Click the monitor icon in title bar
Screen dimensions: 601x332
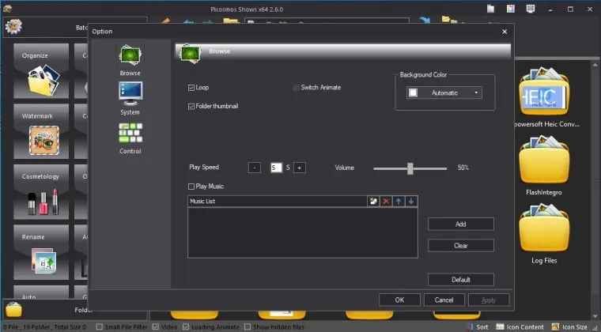click(x=531, y=9)
